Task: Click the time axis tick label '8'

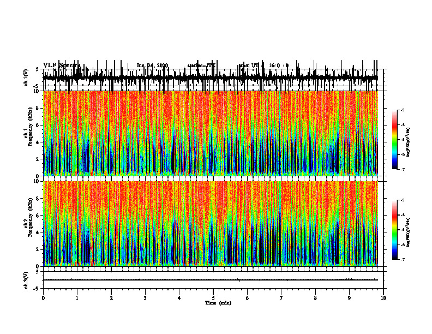Action: click(x=315, y=298)
